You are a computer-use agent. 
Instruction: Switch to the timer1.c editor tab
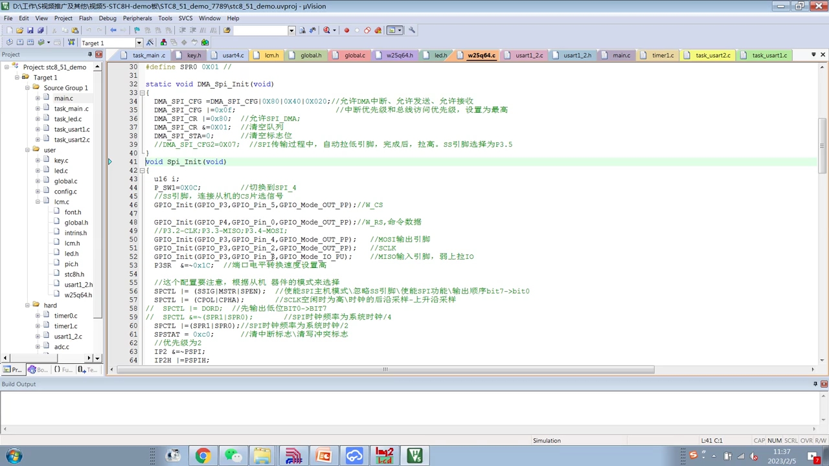pyautogui.click(x=658, y=55)
